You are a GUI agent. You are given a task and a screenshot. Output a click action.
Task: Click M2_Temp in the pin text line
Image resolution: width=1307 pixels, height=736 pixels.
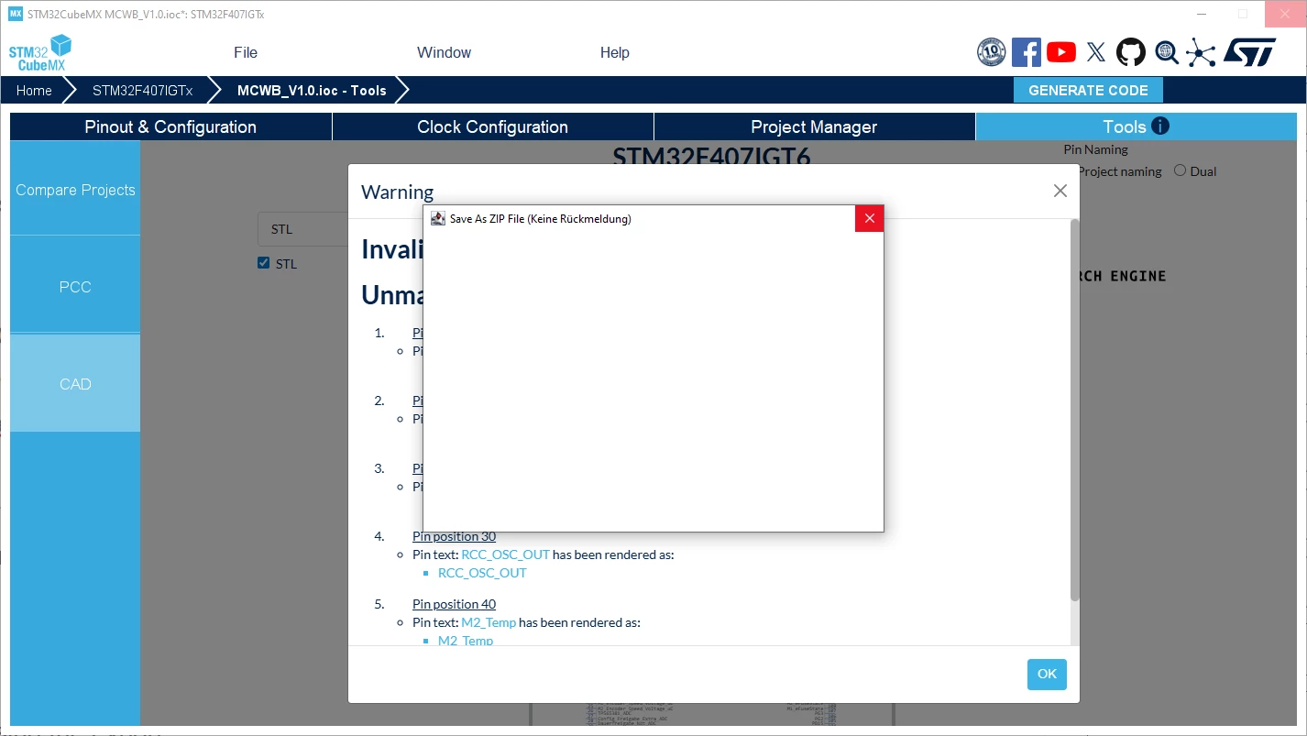coord(489,622)
